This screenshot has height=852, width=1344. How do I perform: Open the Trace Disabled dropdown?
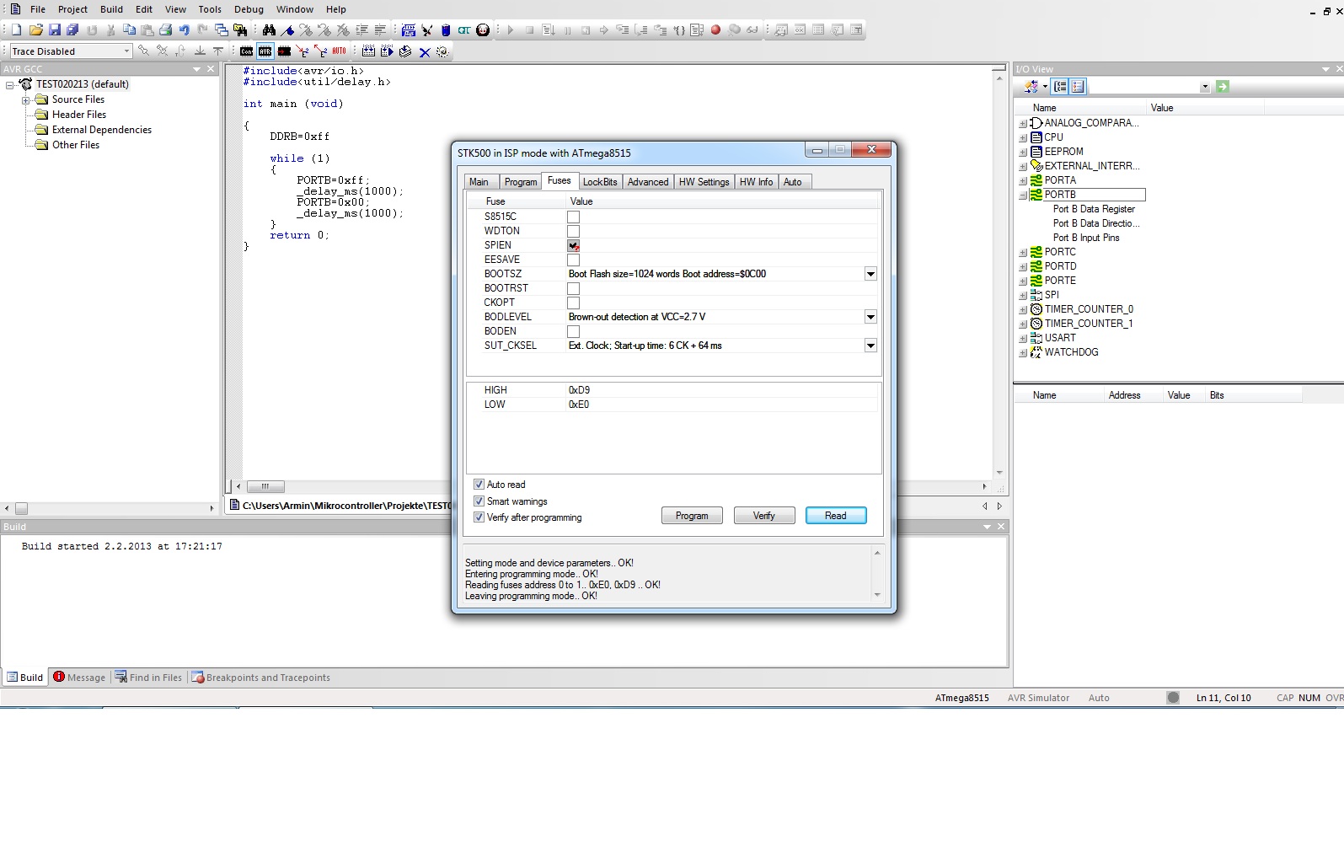[x=127, y=51]
